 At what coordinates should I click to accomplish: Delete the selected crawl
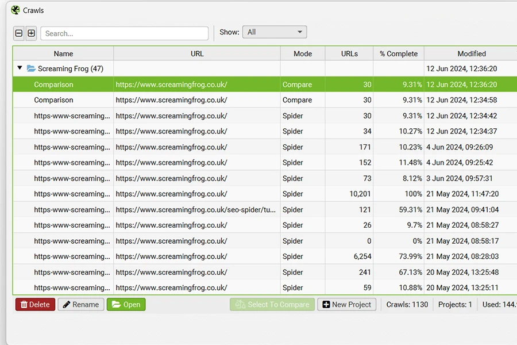coord(35,304)
